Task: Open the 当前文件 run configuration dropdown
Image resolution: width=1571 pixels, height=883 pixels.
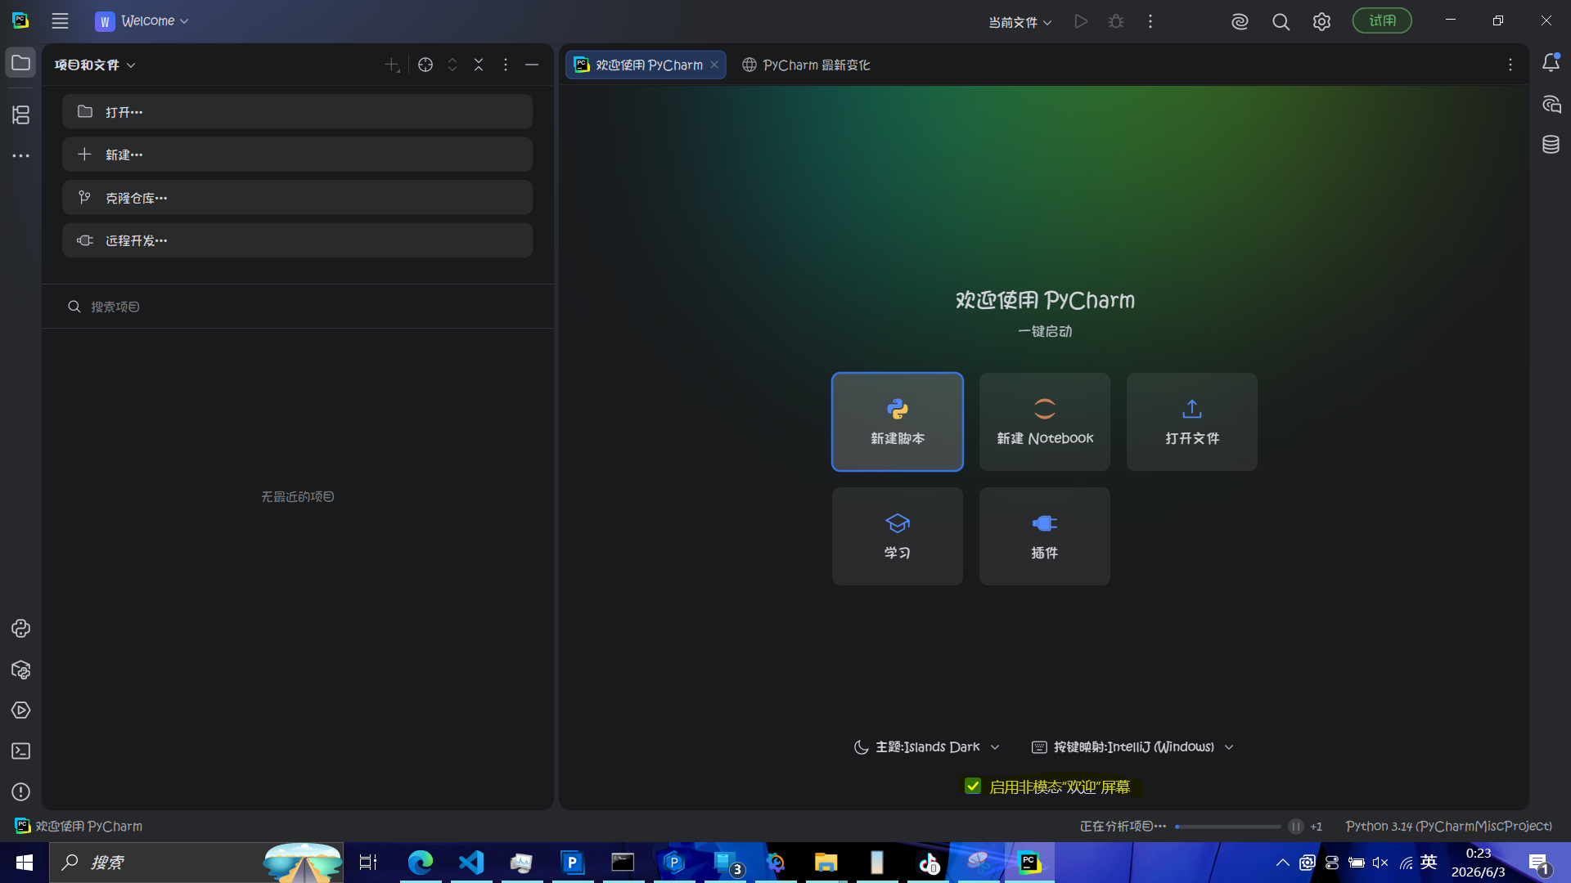Action: pyautogui.click(x=1020, y=22)
